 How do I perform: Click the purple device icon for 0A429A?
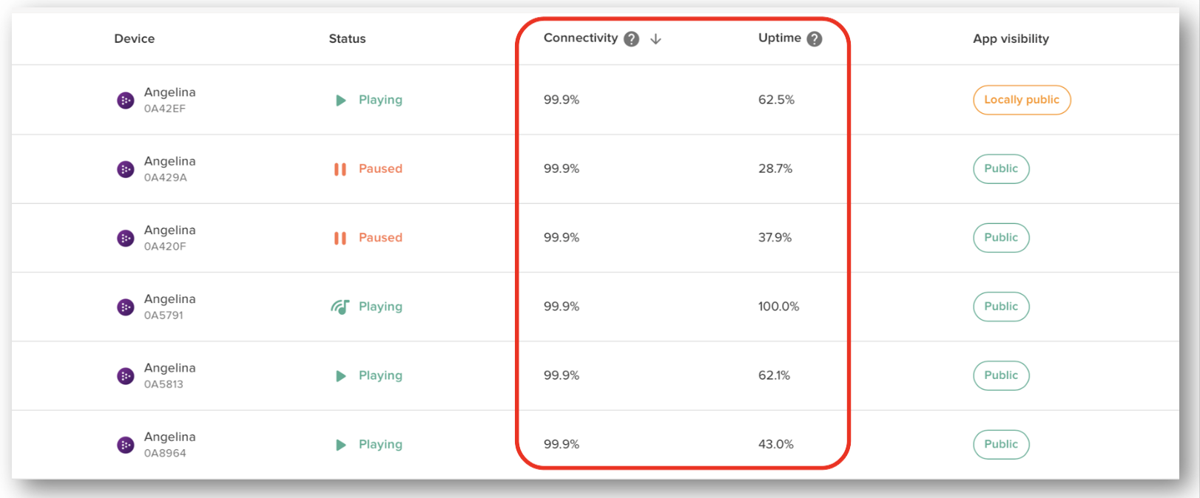coord(126,169)
